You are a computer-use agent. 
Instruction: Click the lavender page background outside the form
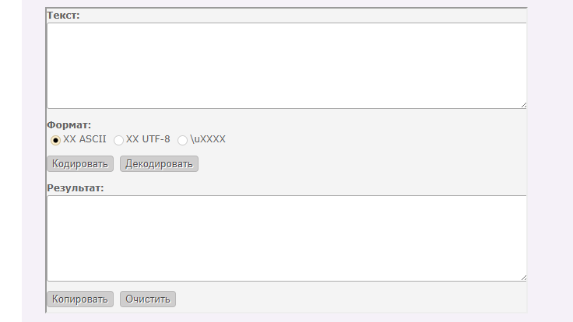pos(550,156)
